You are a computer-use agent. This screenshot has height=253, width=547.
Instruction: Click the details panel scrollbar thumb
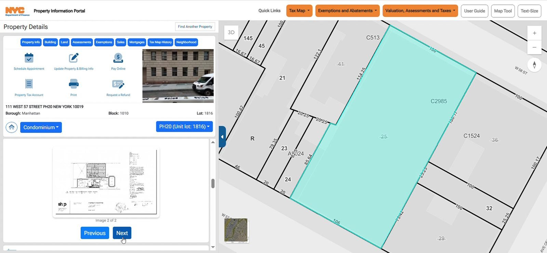coord(213,183)
